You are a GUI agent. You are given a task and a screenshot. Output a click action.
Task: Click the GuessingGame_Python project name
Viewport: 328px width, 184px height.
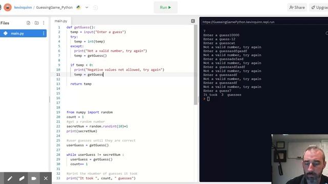54,8
